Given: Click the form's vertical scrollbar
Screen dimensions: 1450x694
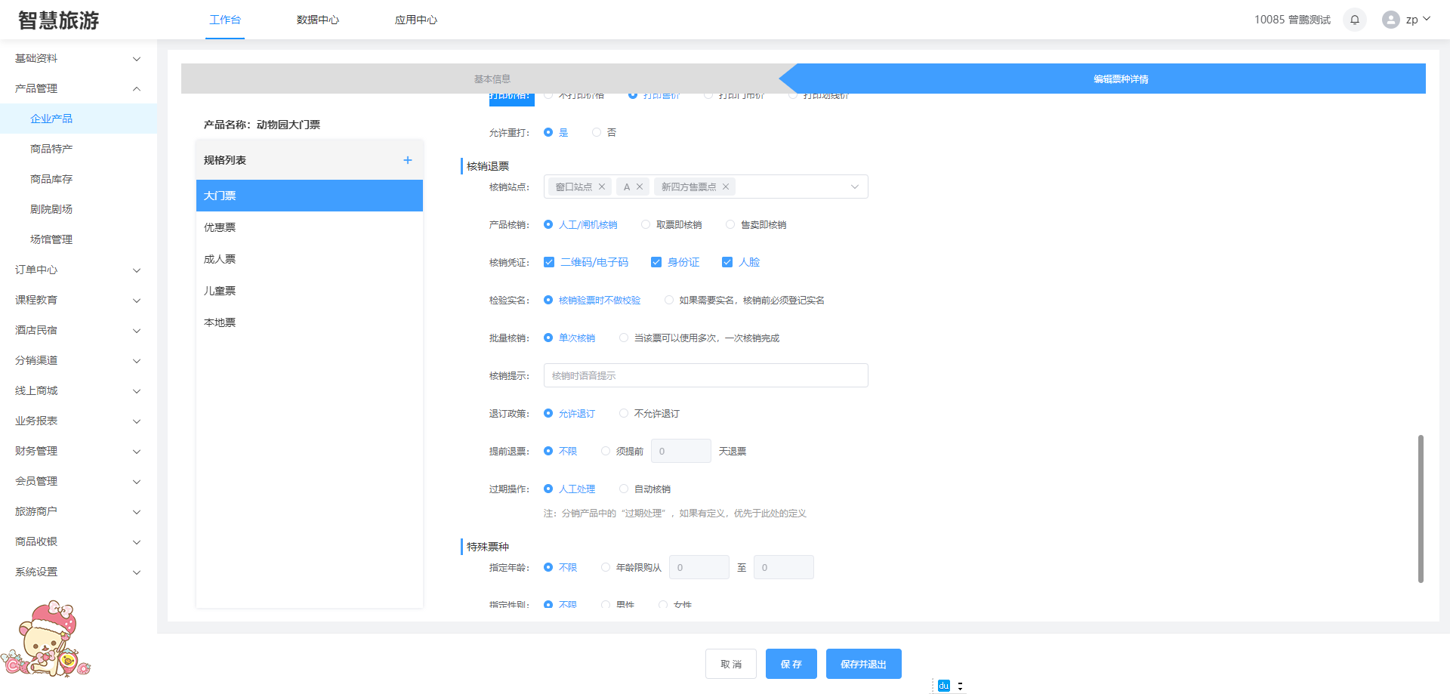Looking at the screenshot, I should pos(1421,508).
